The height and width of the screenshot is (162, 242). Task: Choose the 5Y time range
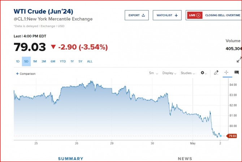pyautogui.click(x=80, y=61)
